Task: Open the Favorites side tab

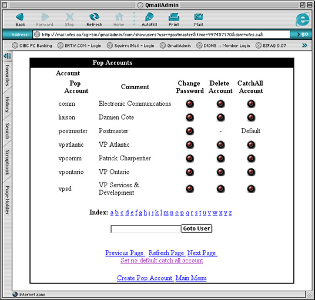Action: tap(7, 76)
